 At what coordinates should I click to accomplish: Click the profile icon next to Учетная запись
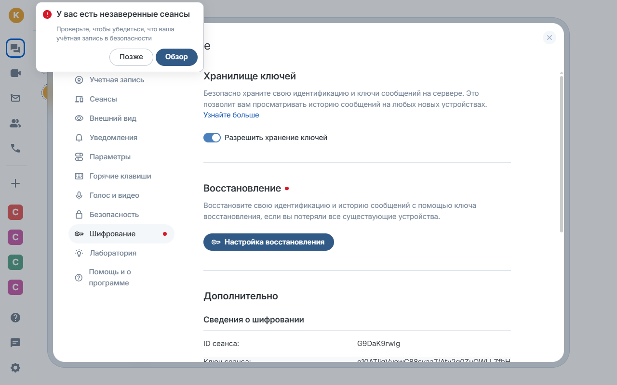(x=79, y=80)
